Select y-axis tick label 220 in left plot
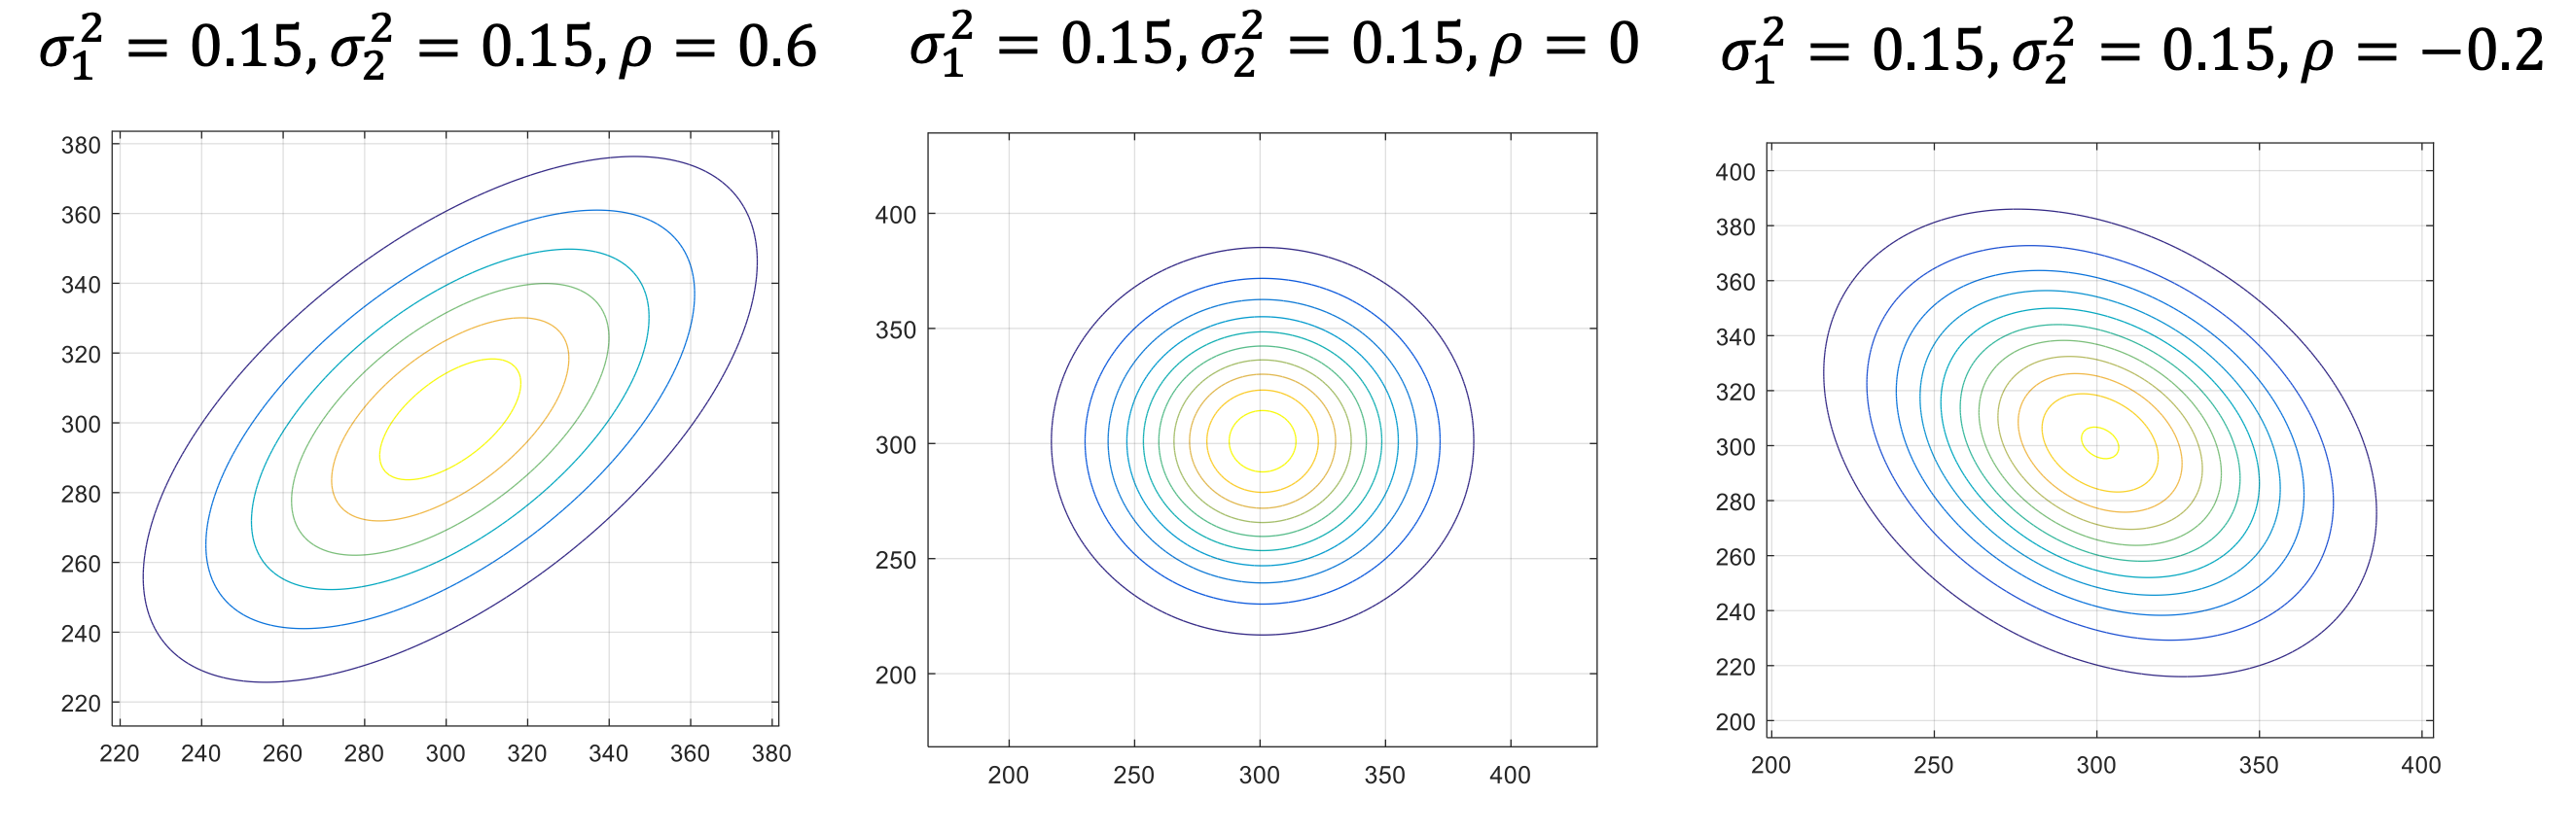The width and height of the screenshot is (2572, 833). (81, 704)
